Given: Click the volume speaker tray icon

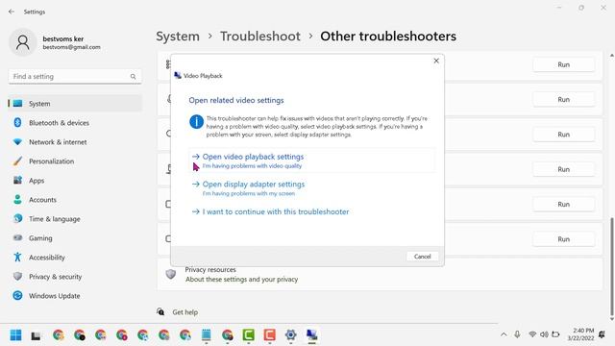Looking at the screenshot, I should click(544, 334).
